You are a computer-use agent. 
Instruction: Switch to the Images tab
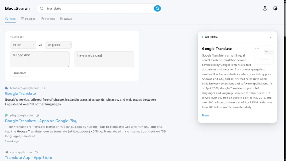(x=28, y=19)
